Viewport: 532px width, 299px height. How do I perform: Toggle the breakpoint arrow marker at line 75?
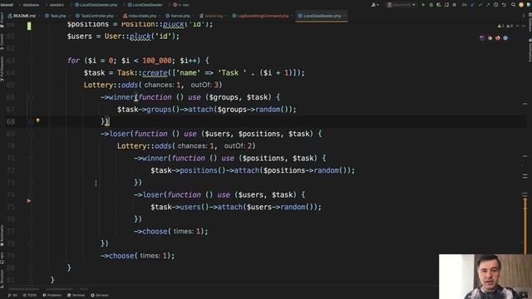click(29, 201)
